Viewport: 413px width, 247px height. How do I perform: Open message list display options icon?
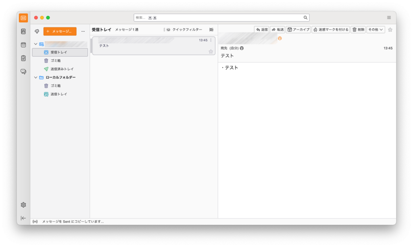click(x=211, y=30)
